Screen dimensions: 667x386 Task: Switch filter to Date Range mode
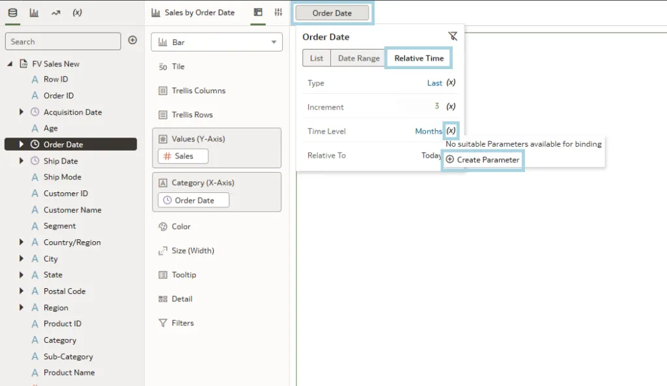coord(358,58)
